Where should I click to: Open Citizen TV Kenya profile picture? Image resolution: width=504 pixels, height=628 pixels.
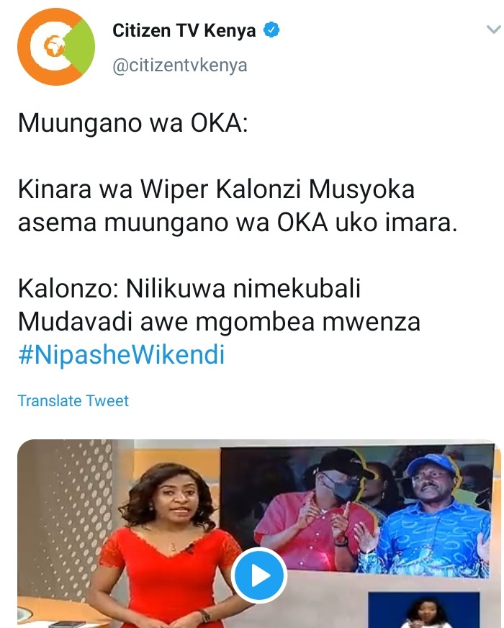[56, 47]
